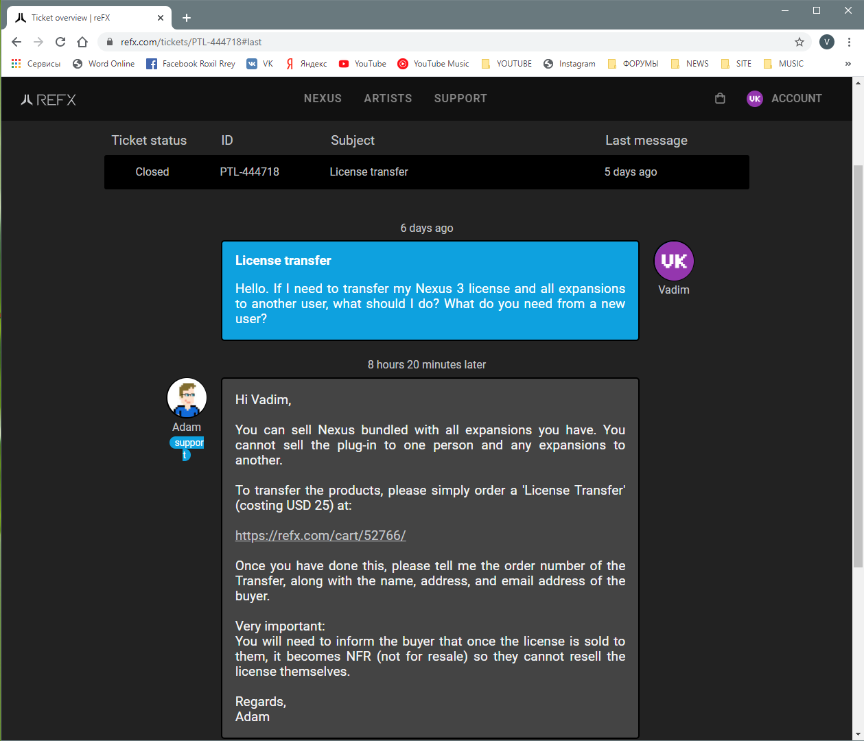Minimize the Chrome window
Viewport: 864px width, 741px height.
pos(785,10)
